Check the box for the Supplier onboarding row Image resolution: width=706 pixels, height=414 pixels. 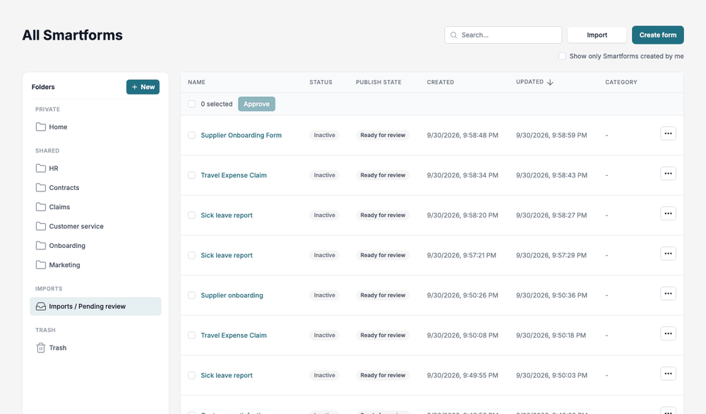pyautogui.click(x=192, y=295)
